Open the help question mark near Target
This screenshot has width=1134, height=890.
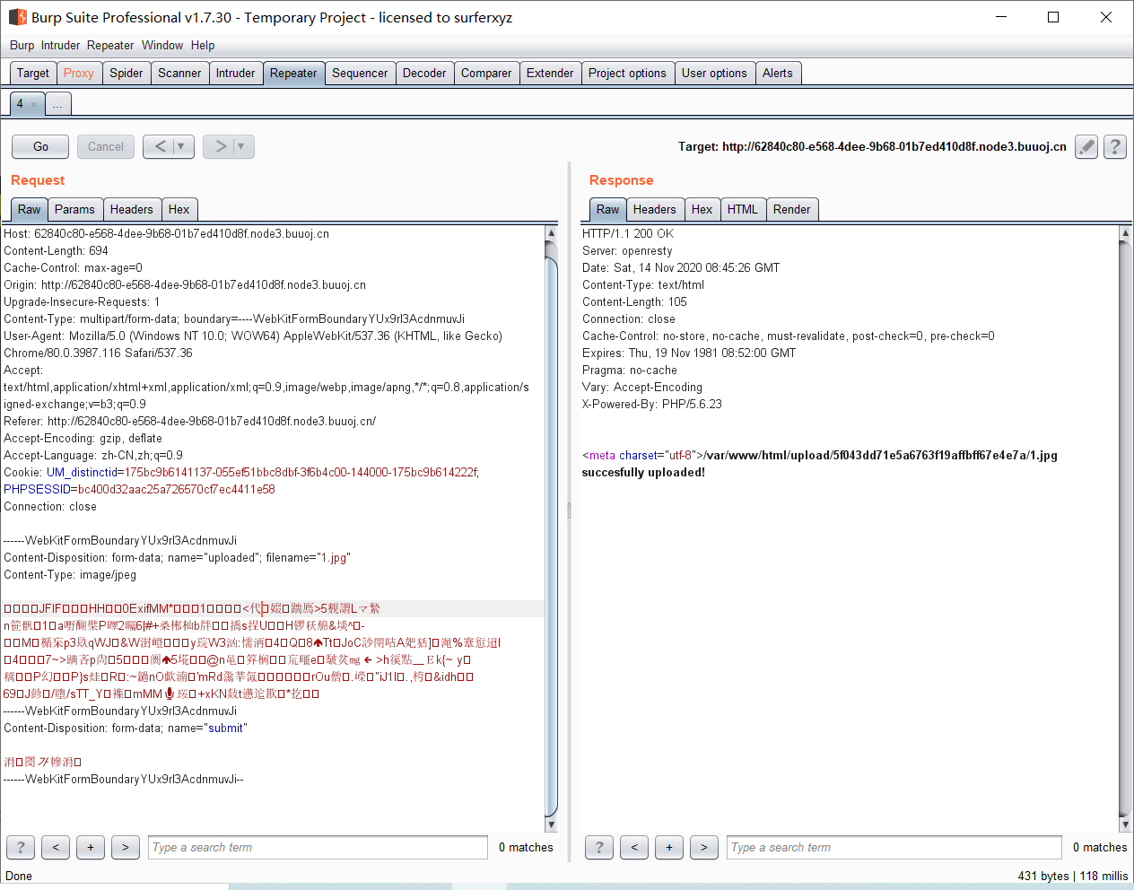tap(1115, 146)
